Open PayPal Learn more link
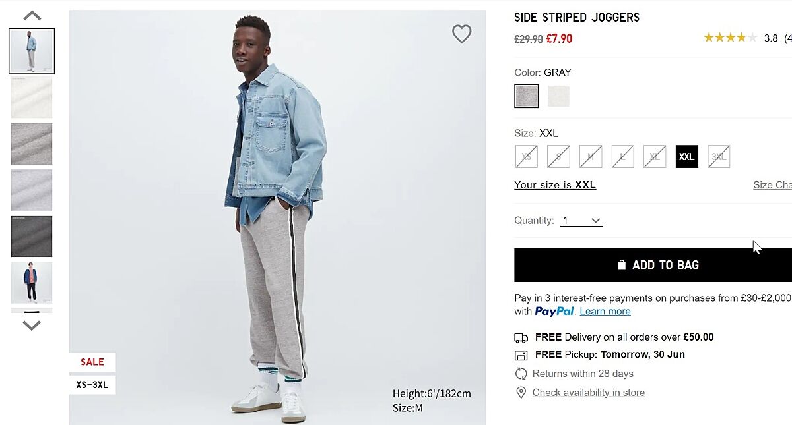Viewport: 792px width, 425px height. (605, 311)
